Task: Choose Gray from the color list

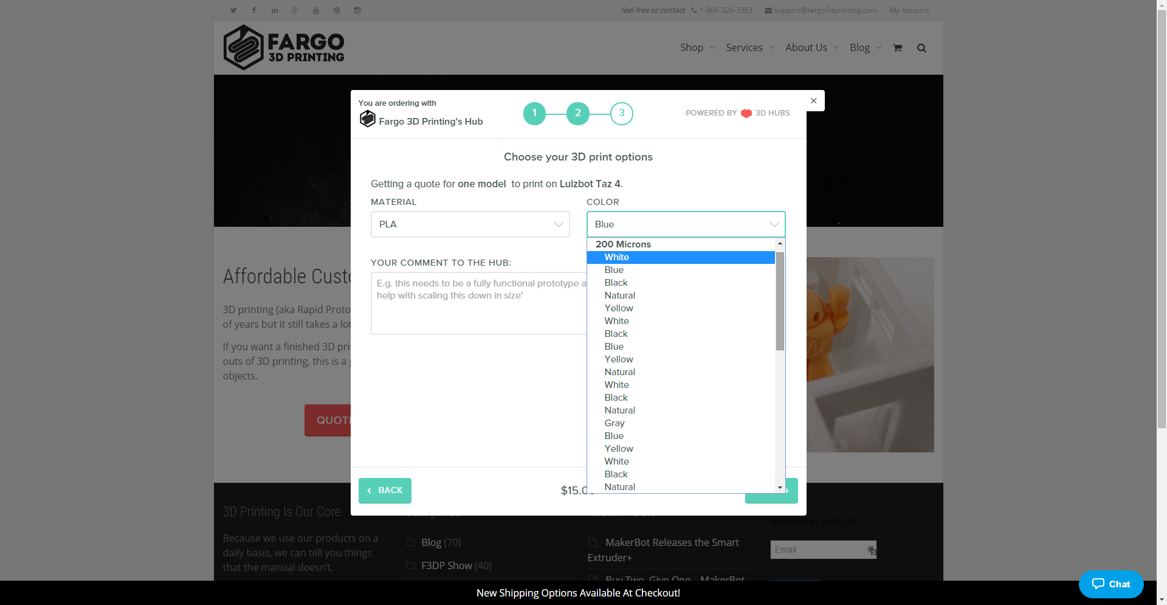Action: 614,423
